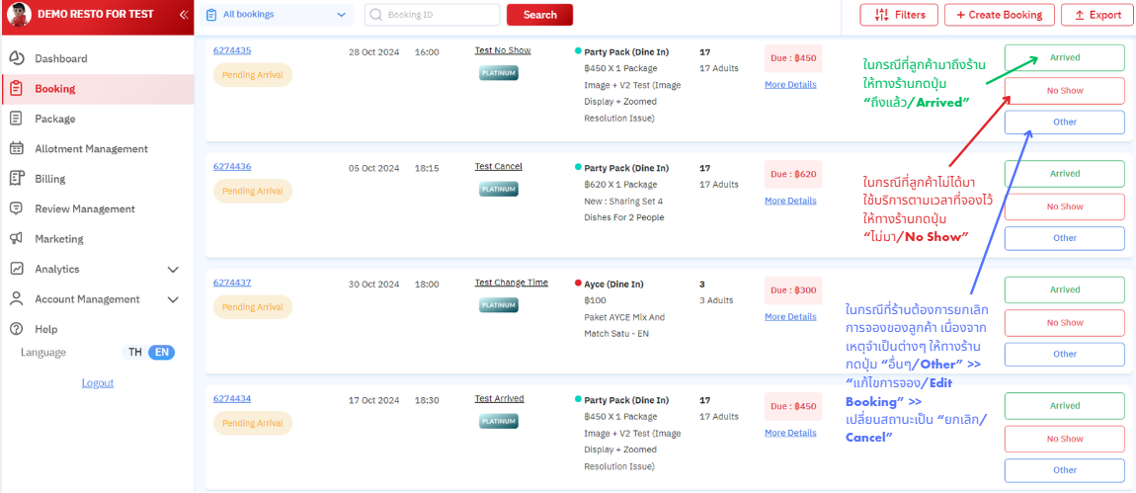Switch language to TH

(135, 353)
